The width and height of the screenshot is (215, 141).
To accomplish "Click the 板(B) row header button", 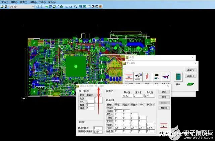I will 110,128.
